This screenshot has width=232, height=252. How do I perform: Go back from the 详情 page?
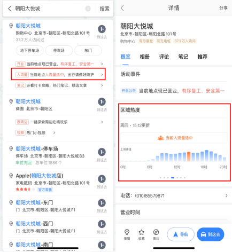pos(122,8)
